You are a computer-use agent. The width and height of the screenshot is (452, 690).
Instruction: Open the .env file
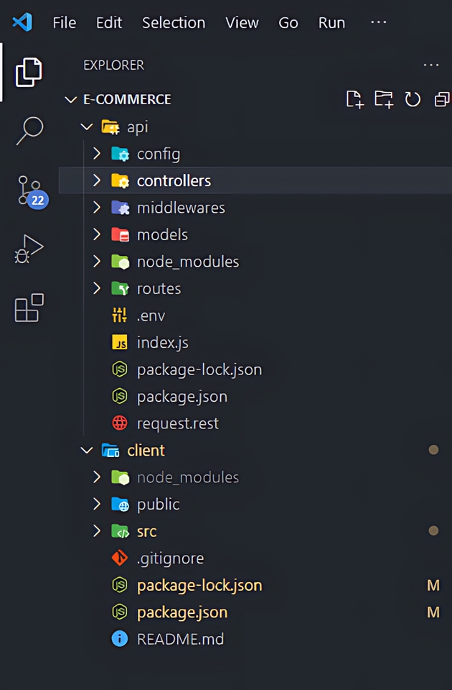(151, 316)
